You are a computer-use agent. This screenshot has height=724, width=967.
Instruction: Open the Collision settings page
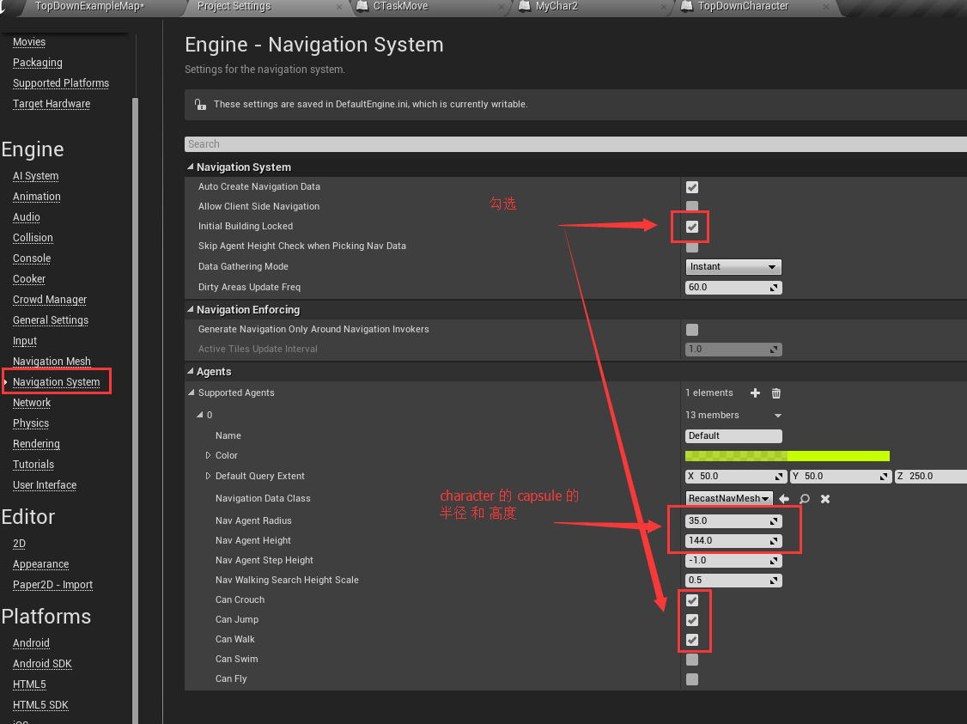[x=33, y=237]
